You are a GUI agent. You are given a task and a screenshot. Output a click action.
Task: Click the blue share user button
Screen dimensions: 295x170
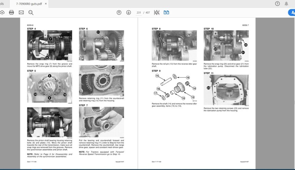pyautogui.click(x=292, y=13)
